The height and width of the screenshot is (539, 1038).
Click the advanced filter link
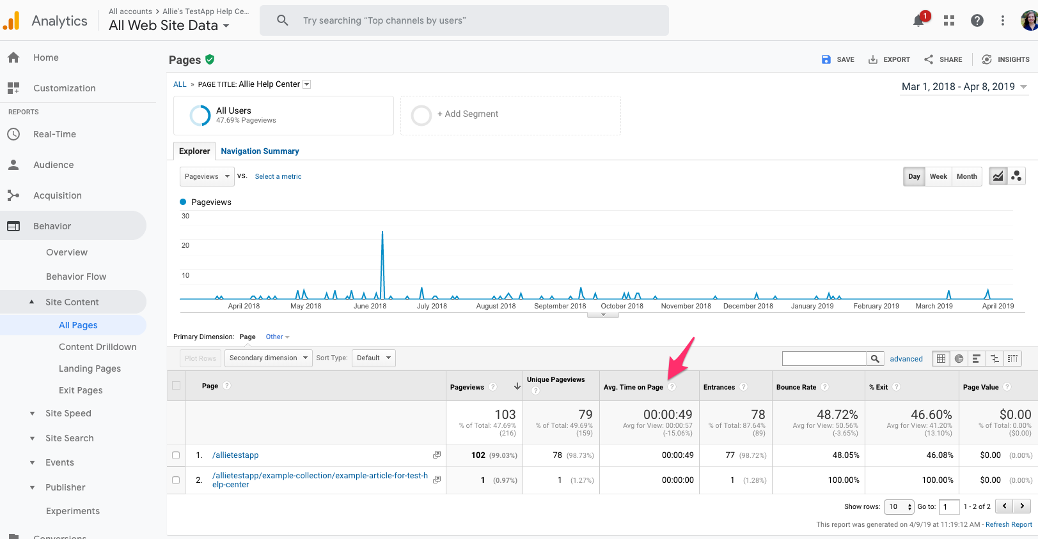[906, 359]
